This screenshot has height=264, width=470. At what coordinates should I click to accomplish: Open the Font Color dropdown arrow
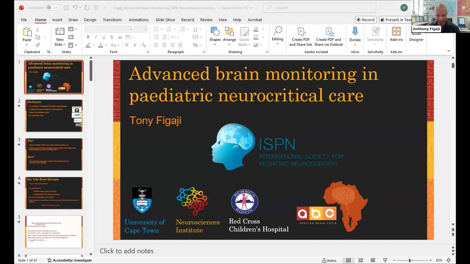click(106, 45)
